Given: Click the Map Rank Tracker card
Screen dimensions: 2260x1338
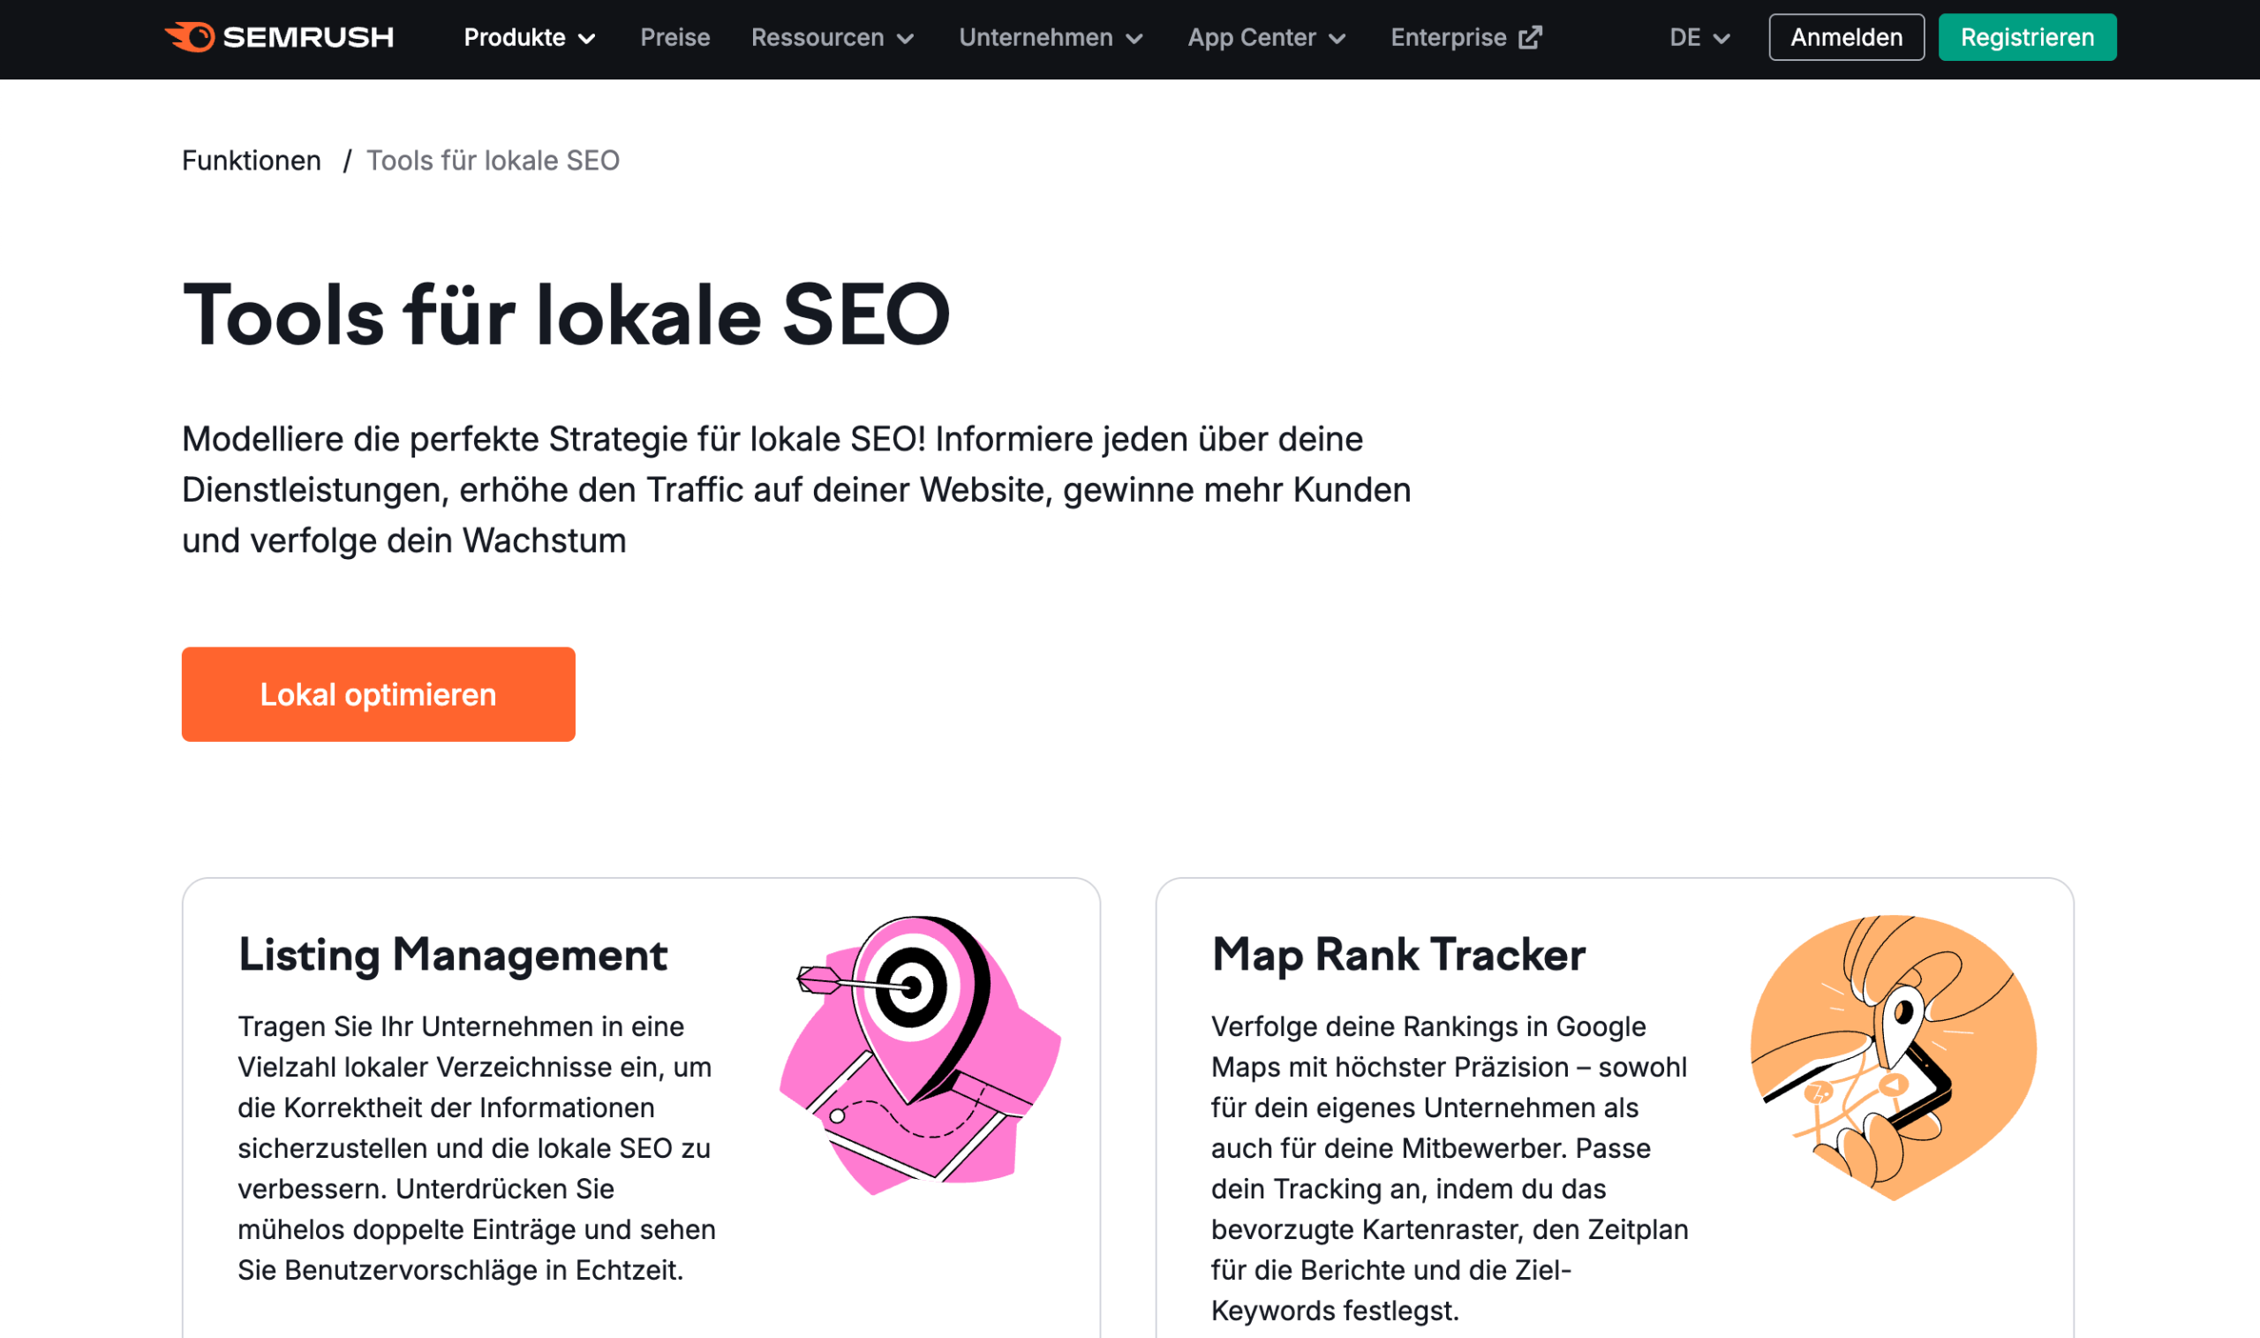Looking at the screenshot, I should [1613, 1109].
